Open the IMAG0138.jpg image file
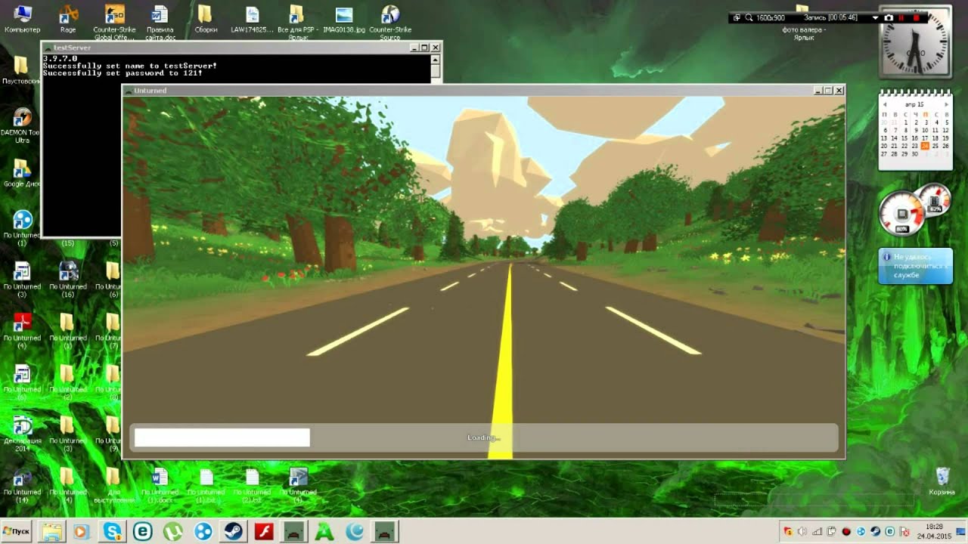The image size is (968, 544). tap(344, 19)
